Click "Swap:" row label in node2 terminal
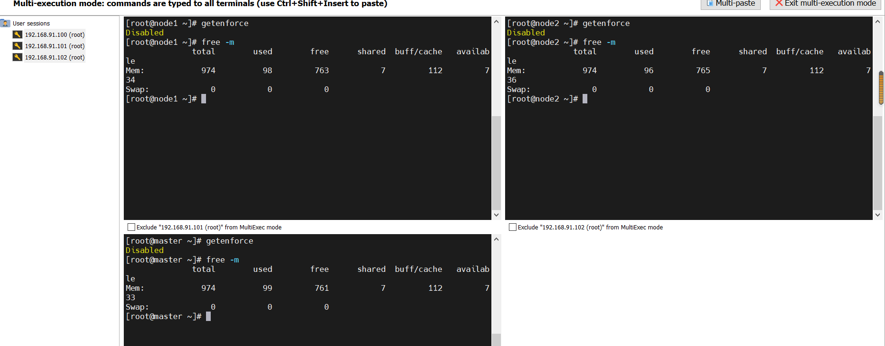Image resolution: width=885 pixels, height=346 pixels. [519, 89]
